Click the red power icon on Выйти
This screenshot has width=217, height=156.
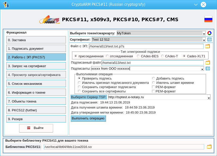click(29, 128)
